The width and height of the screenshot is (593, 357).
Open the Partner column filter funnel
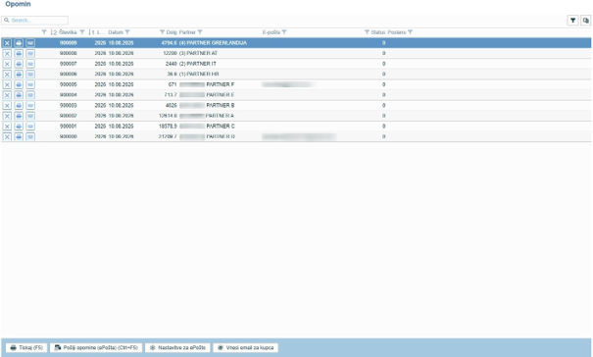pyautogui.click(x=200, y=32)
